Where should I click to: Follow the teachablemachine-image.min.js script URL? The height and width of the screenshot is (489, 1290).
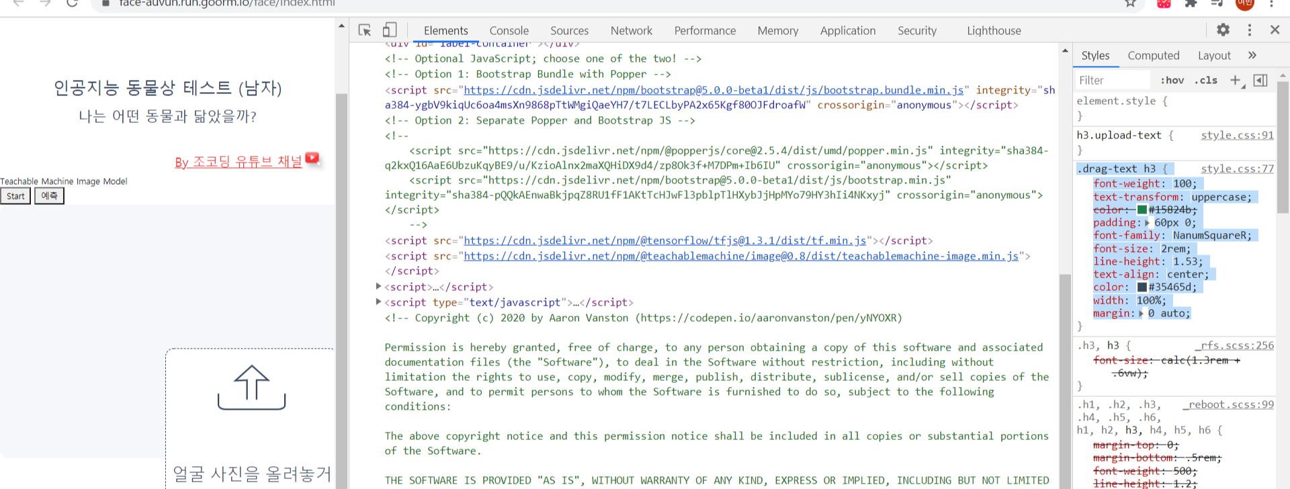[741, 256]
